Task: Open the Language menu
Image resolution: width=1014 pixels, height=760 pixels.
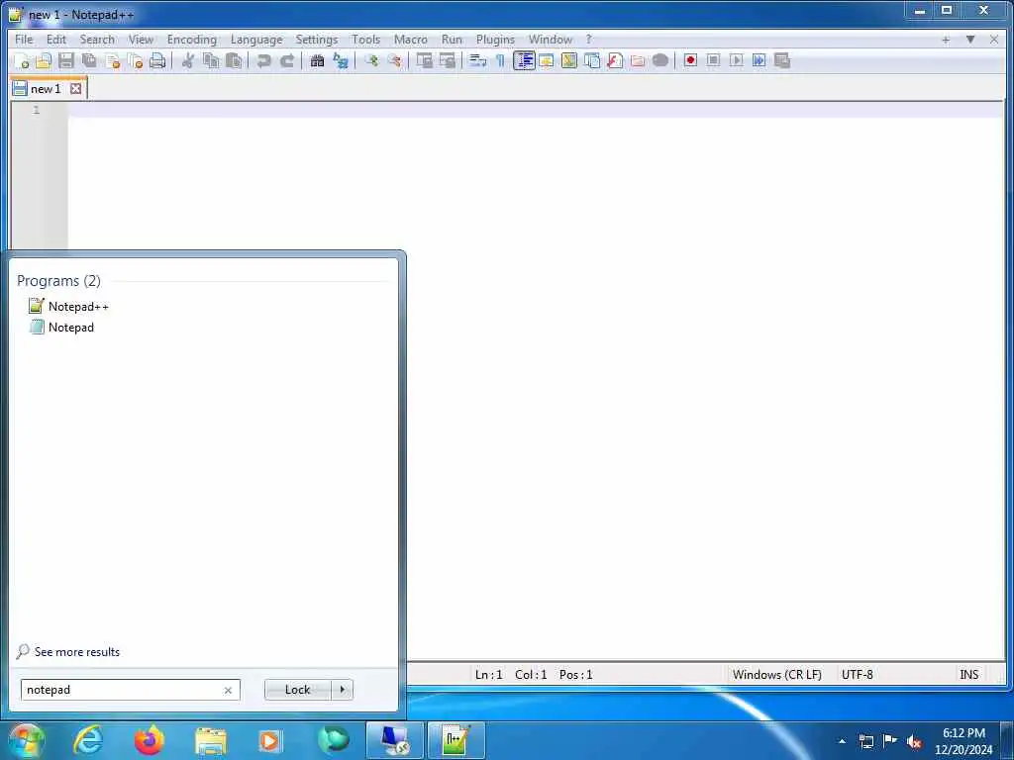Action: [256, 40]
